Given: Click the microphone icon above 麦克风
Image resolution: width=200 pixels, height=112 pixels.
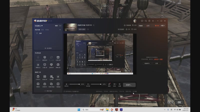Looking at the screenshot, I should pyautogui.click(x=66, y=84).
